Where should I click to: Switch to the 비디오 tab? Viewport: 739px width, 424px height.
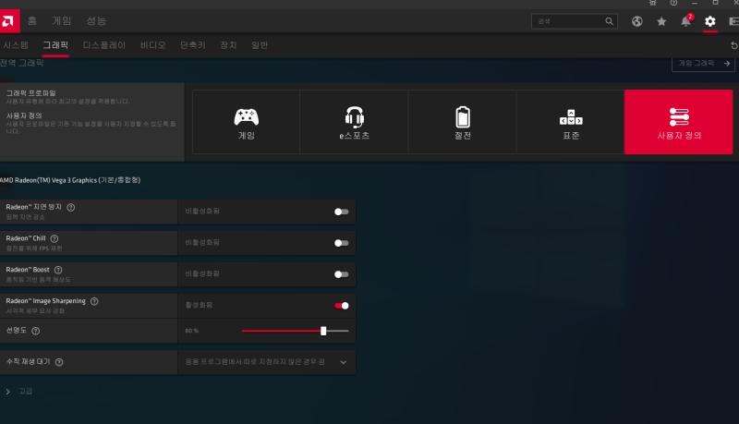pyautogui.click(x=152, y=45)
